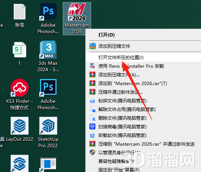Choose 使用 Revo Uninstaller Pro 卸载
The height and width of the screenshot is (172, 201).
[x=143, y=66]
